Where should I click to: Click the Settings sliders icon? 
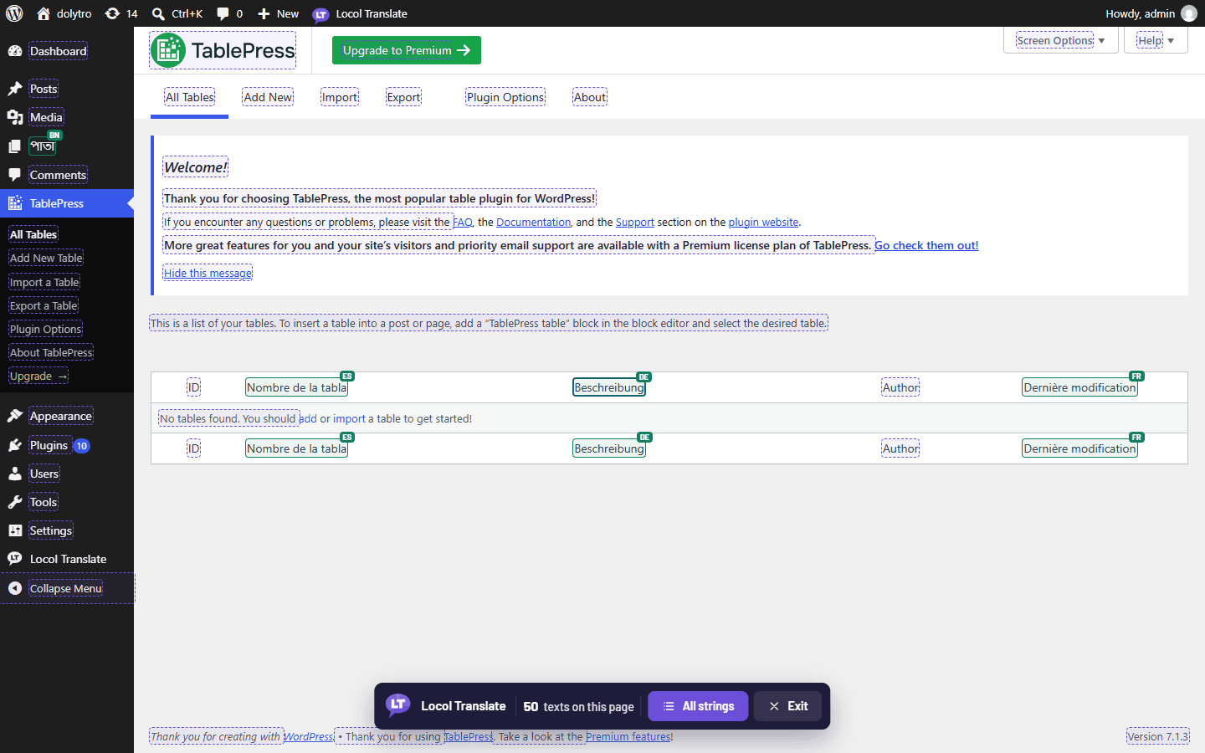15,530
